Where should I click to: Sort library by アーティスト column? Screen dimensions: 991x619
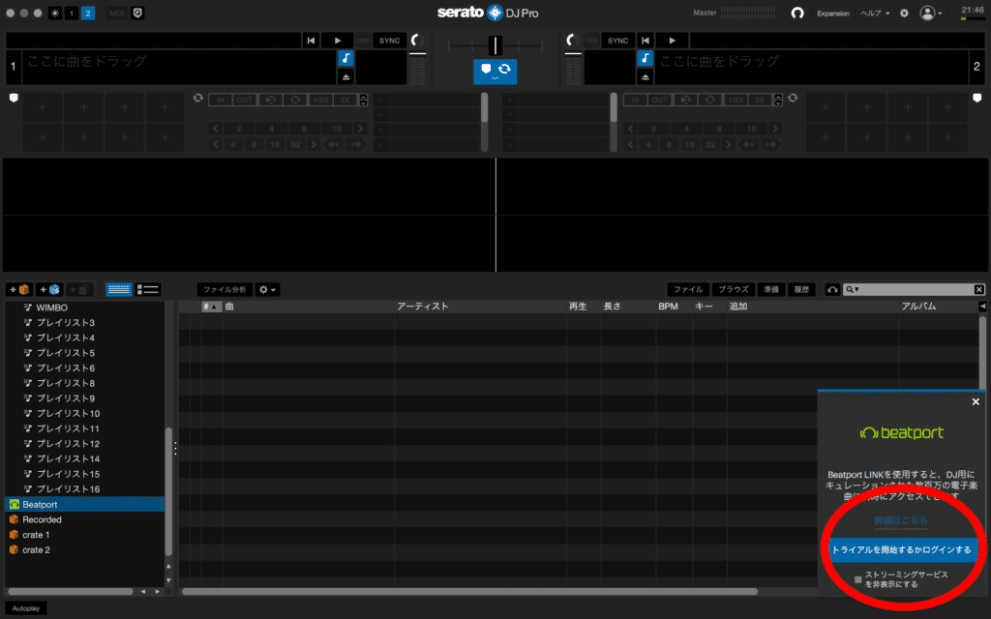[422, 307]
